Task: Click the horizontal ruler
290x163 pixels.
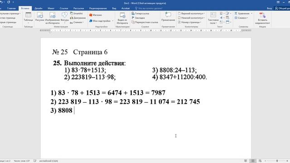Action: 145,30
